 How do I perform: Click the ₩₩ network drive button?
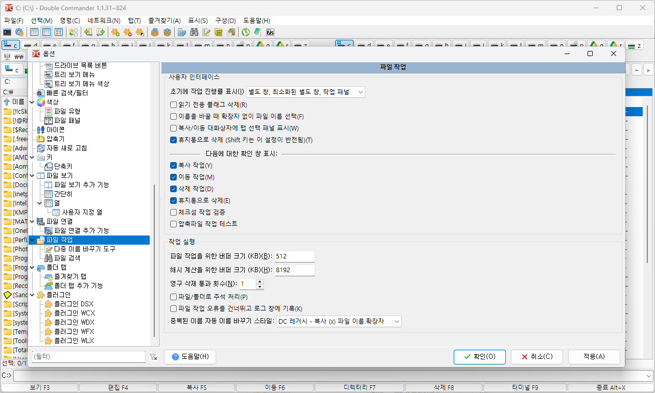[x=15, y=56]
